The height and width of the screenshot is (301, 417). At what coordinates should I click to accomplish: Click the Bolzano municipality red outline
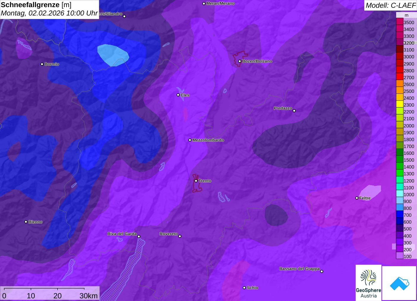tap(240, 59)
